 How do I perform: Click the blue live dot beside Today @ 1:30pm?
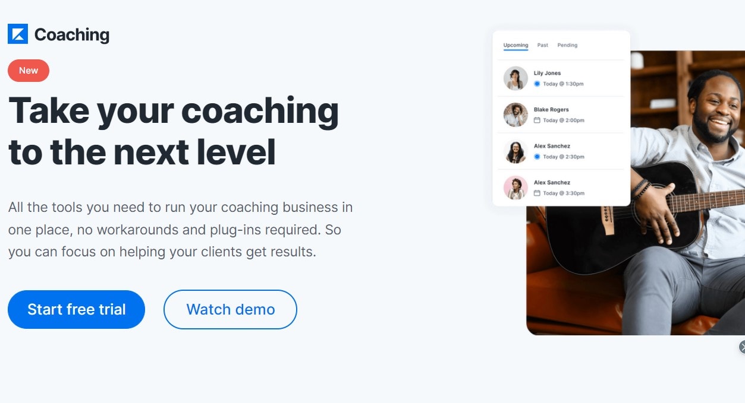pyautogui.click(x=537, y=84)
